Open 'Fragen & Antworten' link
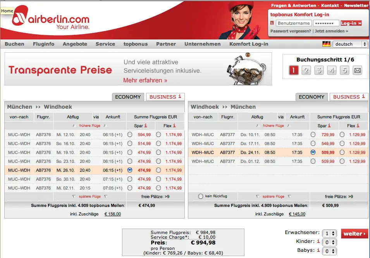 tap(293, 5)
